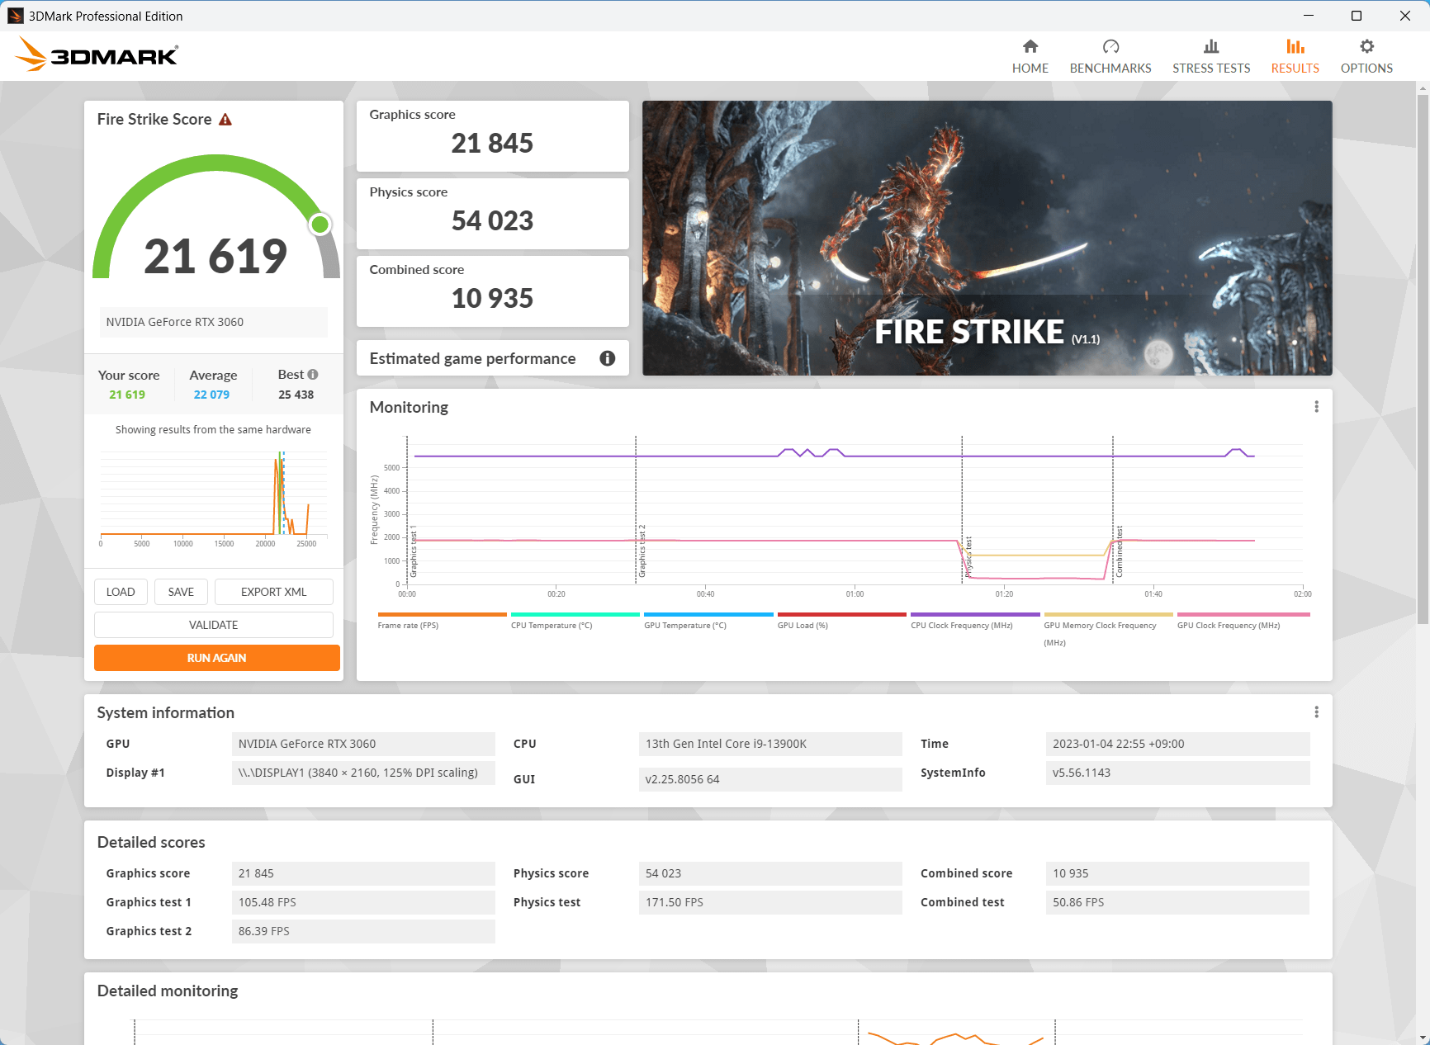
Task: Click the 3DMark logo
Action: click(x=97, y=54)
